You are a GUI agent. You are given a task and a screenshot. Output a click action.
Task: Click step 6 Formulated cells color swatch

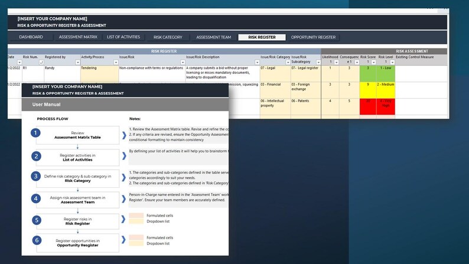pos(136,237)
